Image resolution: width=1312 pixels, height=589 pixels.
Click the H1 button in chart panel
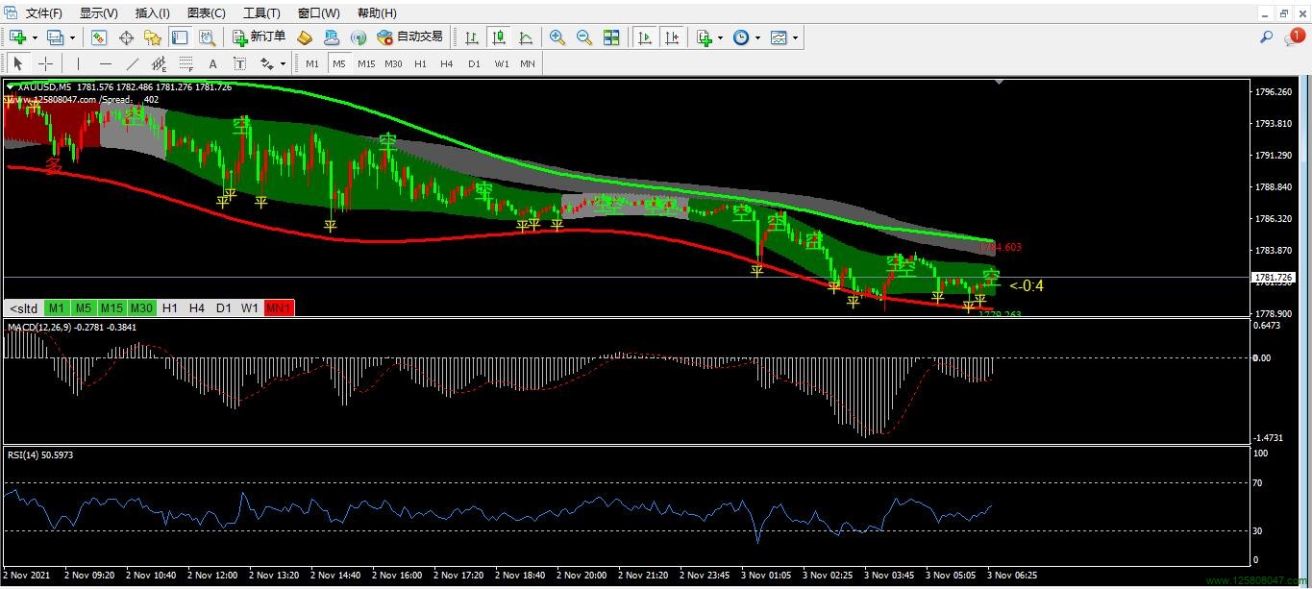[170, 308]
